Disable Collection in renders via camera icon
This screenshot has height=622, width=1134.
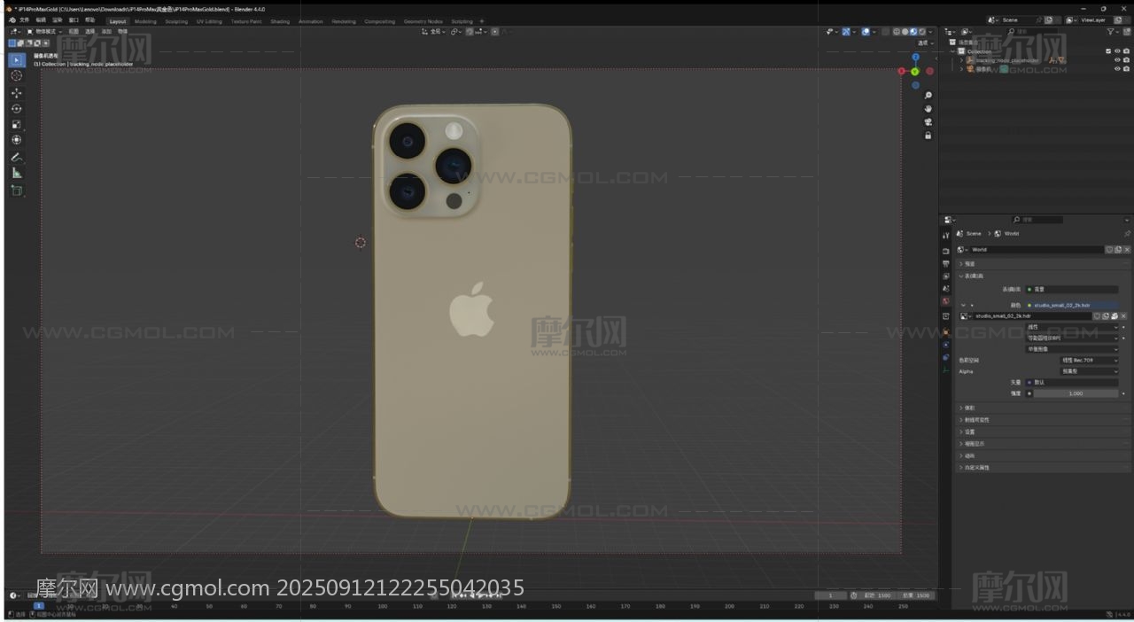[1126, 51]
